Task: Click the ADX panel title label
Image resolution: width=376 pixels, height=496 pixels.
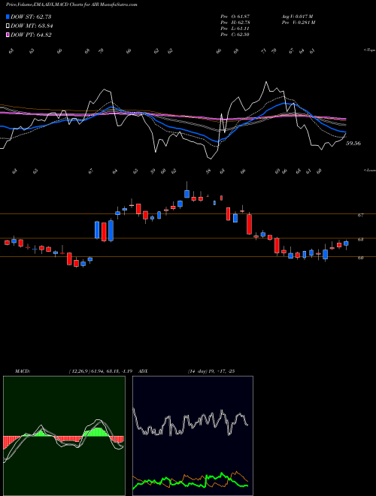Action: click(144, 371)
